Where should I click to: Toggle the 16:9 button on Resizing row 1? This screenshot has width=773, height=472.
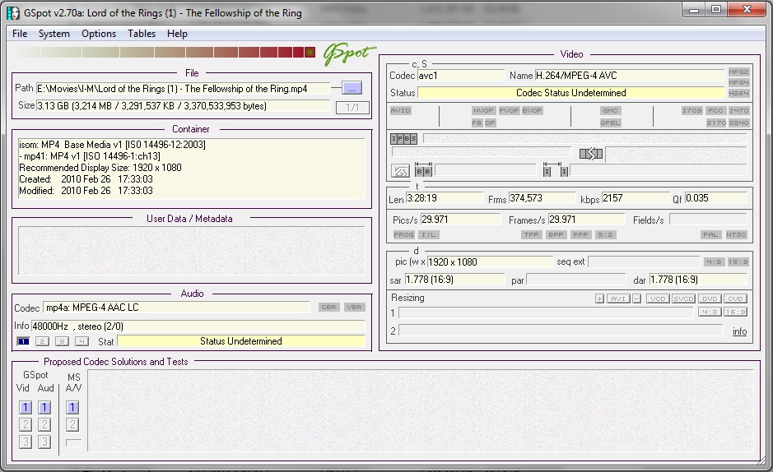tap(735, 312)
